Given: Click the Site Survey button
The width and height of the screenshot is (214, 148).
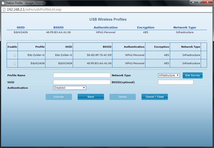Looking at the screenshot, I should pos(193,75).
